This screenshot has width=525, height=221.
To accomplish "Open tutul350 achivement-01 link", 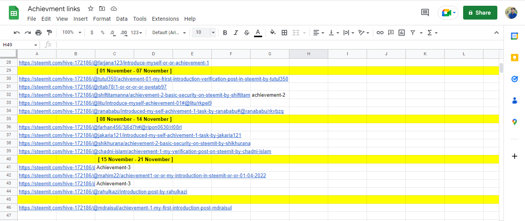I will (x=153, y=79).
